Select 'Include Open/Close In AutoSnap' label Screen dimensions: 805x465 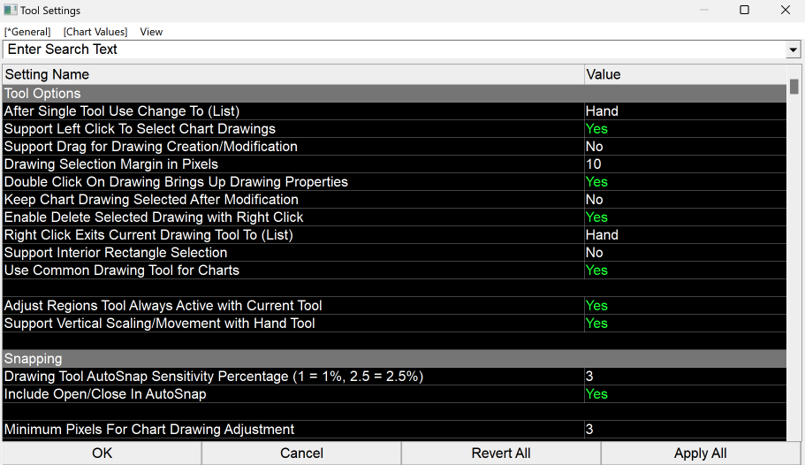pyautogui.click(x=105, y=394)
